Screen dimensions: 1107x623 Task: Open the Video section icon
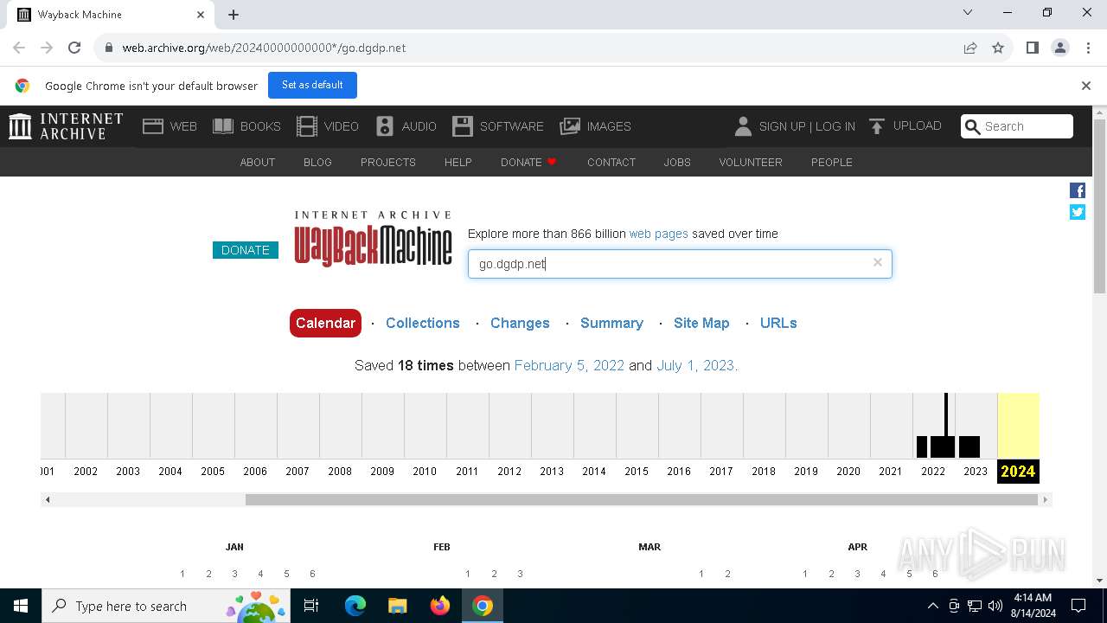pyautogui.click(x=307, y=126)
